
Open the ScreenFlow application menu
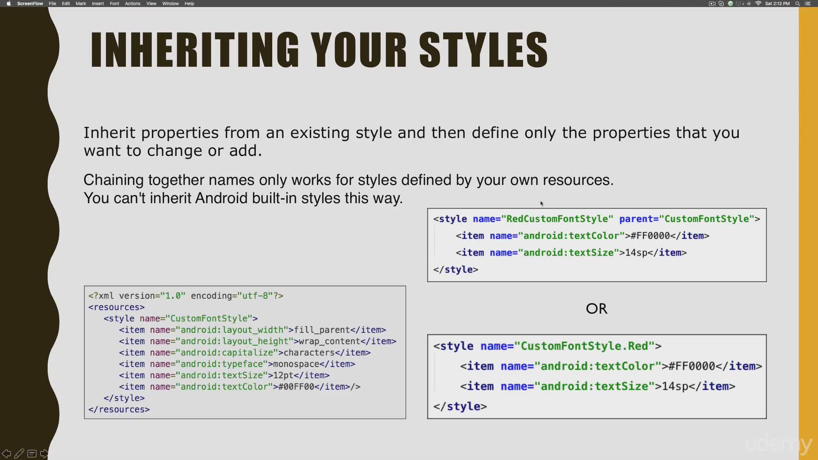point(30,3)
